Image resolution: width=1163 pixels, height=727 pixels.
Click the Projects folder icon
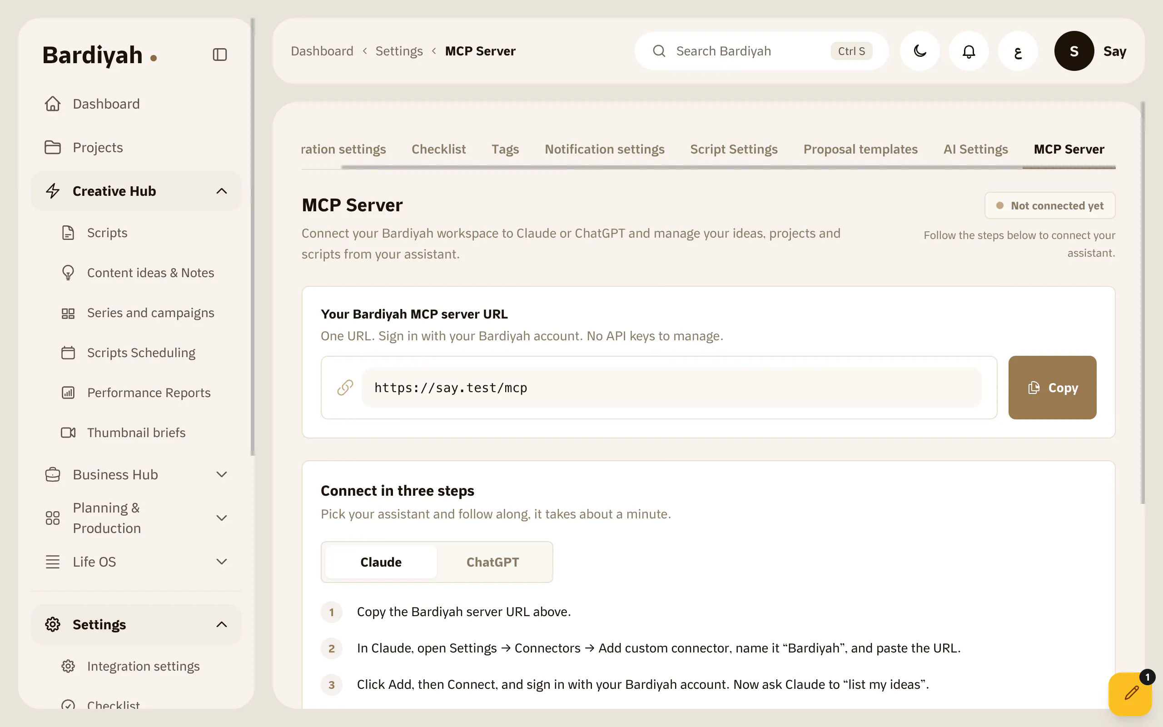pos(53,148)
